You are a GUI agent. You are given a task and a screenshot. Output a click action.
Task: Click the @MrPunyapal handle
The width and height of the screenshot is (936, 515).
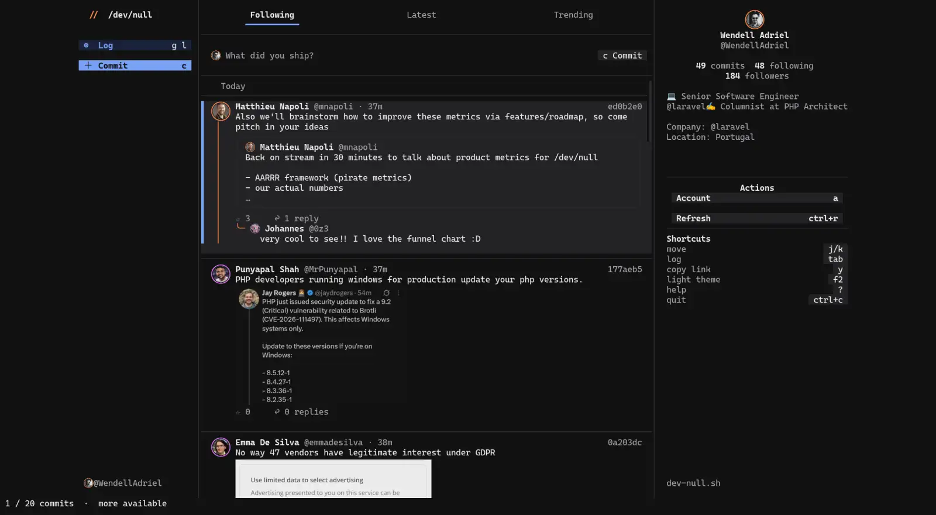(331, 269)
